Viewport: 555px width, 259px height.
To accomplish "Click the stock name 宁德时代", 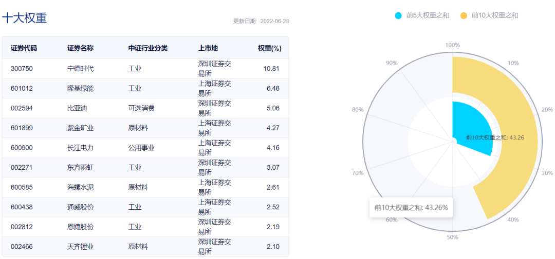I will pos(80,69).
